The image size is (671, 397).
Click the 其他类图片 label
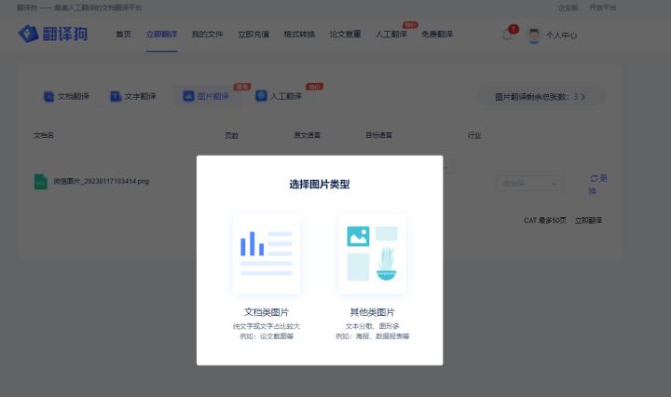372,312
